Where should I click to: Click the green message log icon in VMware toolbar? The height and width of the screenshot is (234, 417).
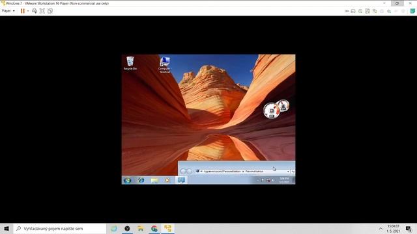(x=412, y=11)
